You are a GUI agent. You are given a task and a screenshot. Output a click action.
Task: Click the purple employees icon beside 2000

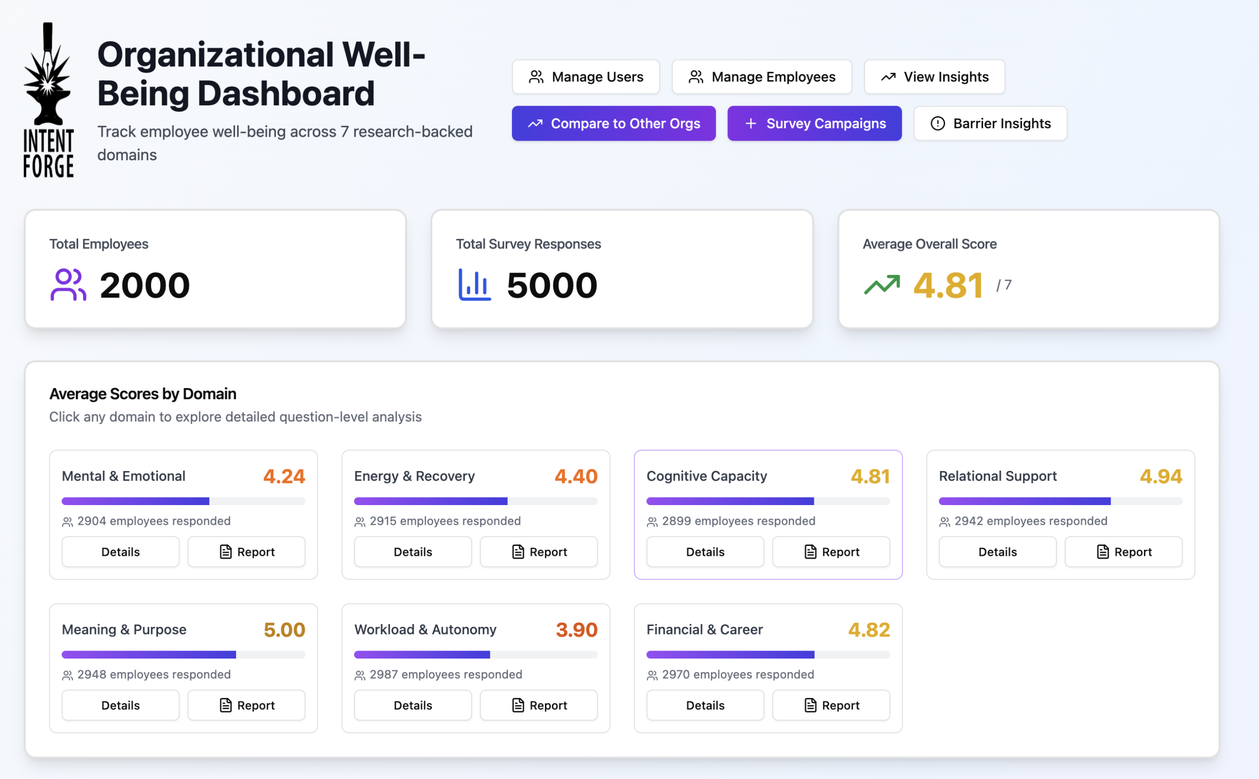click(68, 285)
